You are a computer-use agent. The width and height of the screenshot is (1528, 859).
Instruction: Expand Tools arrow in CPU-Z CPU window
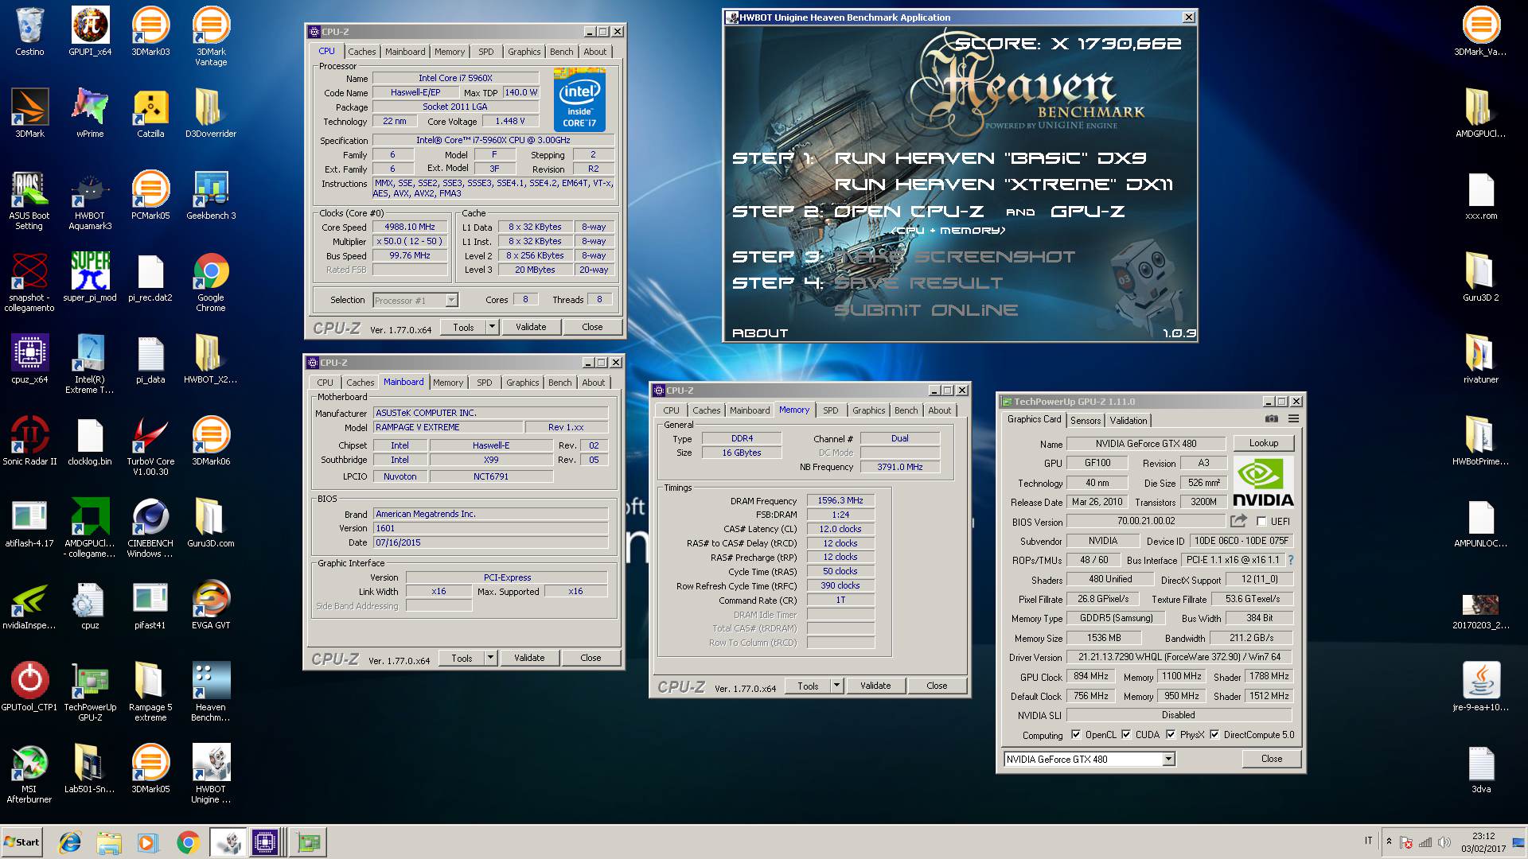coord(492,327)
